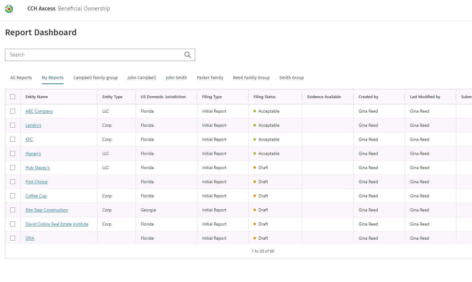This screenshot has height=282, width=472.
Task: Sort by Last Modified by column header
Action: point(425,97)
